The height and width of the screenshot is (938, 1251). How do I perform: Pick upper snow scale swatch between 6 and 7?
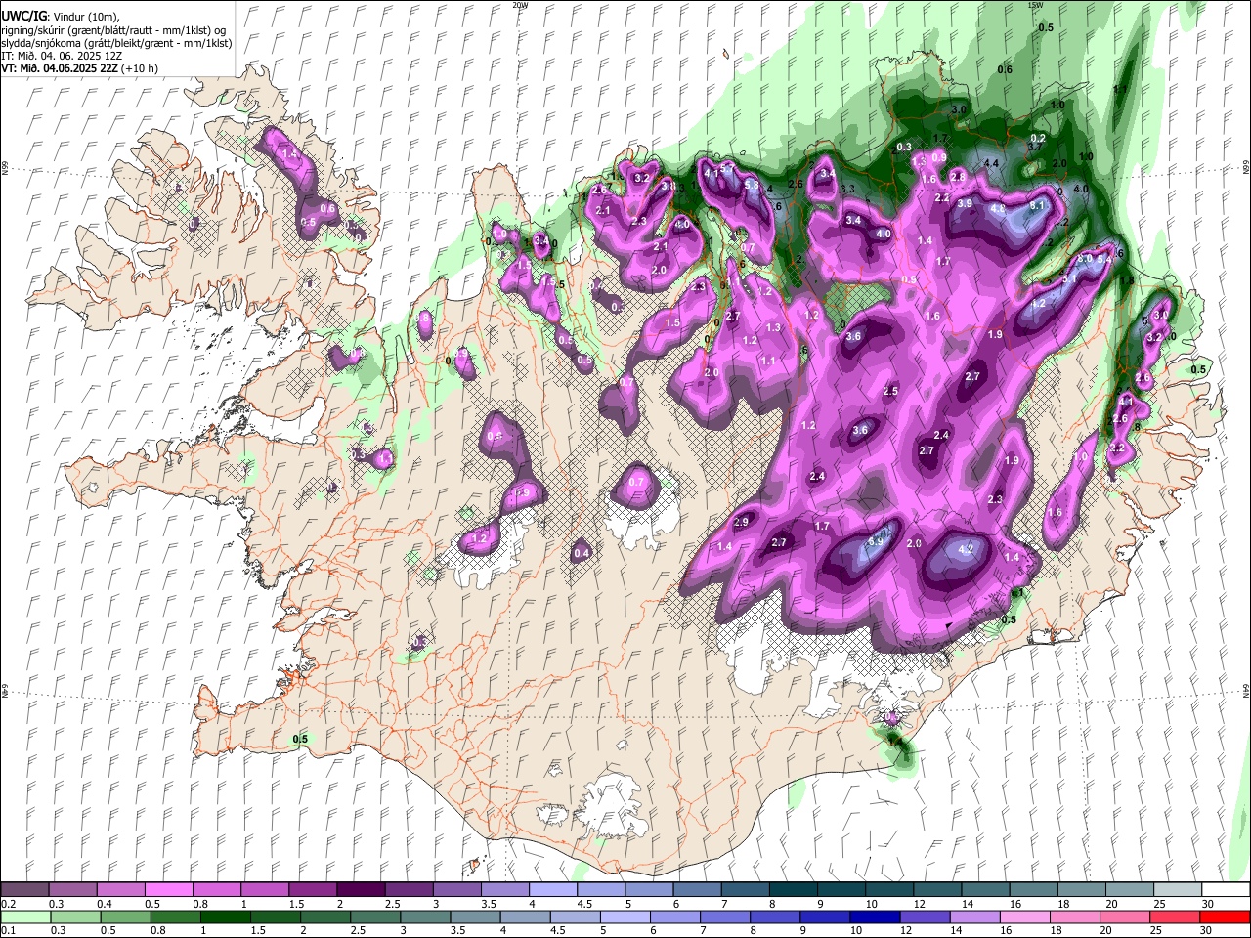pos(697,889)
